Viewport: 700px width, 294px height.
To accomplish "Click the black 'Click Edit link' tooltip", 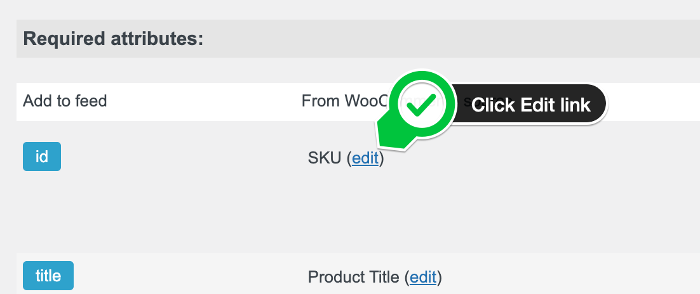I will [530, 105].
